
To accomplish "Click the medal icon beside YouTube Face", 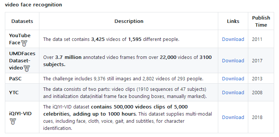I will [24, 43].
